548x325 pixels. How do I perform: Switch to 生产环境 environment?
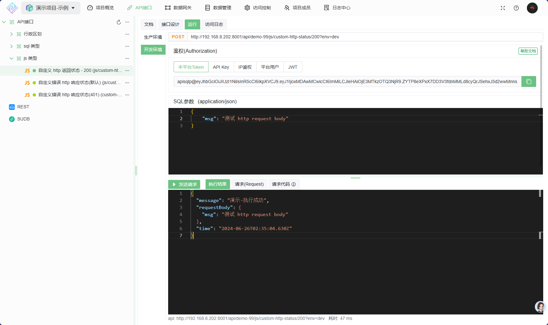point(153,37)
